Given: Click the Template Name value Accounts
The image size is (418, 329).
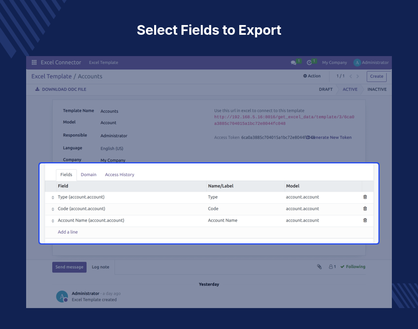Looking at the screenshot, I should [x=109, y=111].
